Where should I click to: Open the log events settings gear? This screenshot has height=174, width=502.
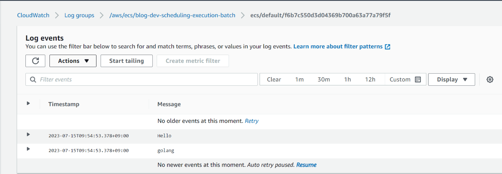490,79
